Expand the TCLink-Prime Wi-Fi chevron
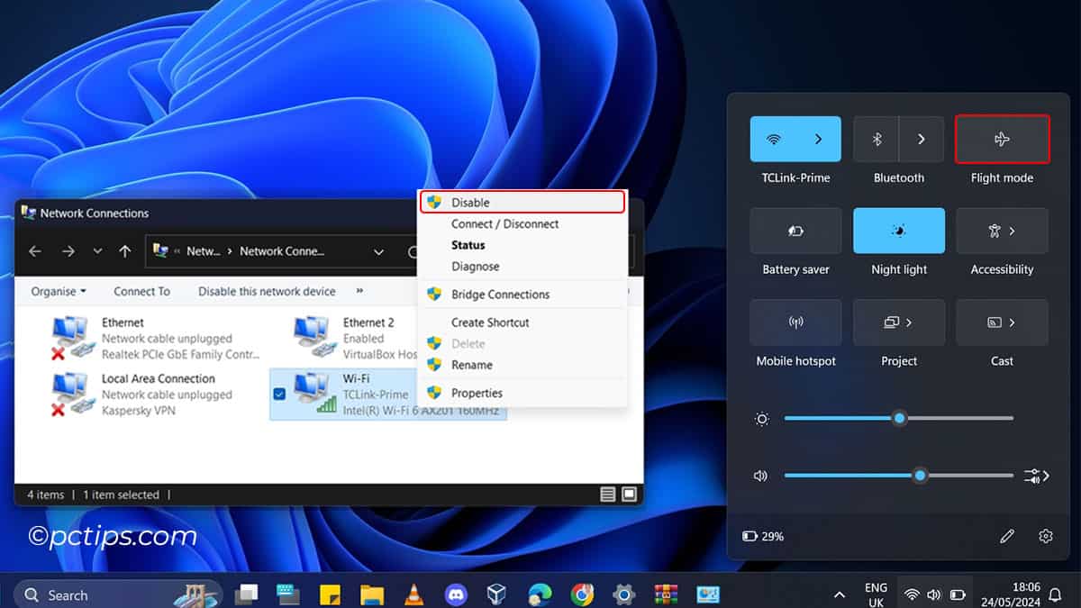The width and height of the screenshot is (1081, 608). click(x=818, y=139)
